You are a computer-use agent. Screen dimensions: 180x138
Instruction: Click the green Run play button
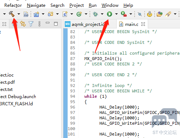[x=110, y=14]
